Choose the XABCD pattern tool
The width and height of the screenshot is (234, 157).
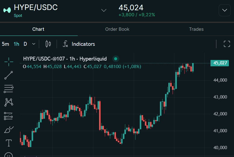[x=9, y=102]
